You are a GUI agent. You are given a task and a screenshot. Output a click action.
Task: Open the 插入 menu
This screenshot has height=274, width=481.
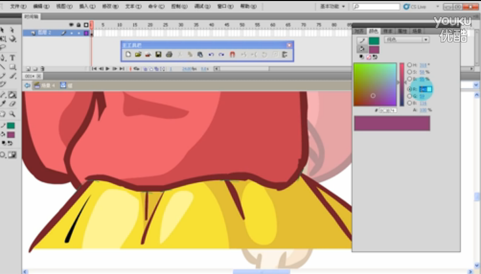pyautogui.click(x=87, y=6)
